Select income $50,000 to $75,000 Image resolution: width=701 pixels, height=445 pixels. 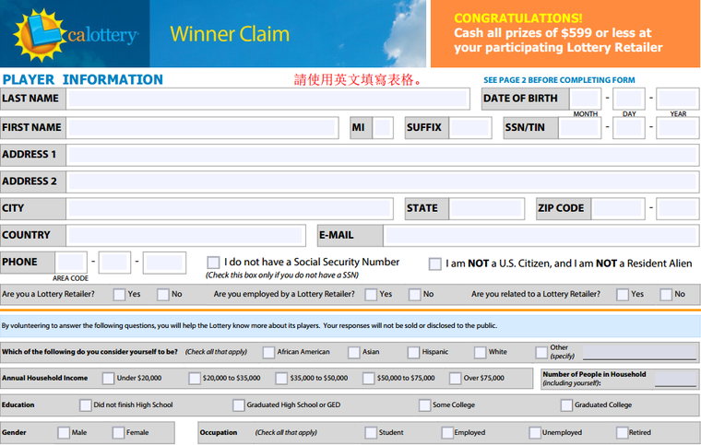point(368,379)
